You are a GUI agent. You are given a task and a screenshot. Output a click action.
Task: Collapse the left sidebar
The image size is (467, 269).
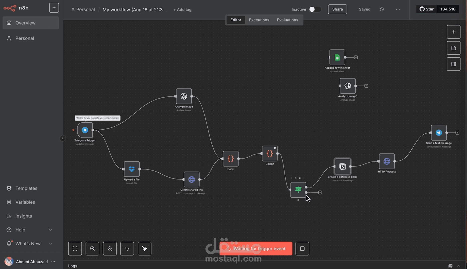(62, 138)
